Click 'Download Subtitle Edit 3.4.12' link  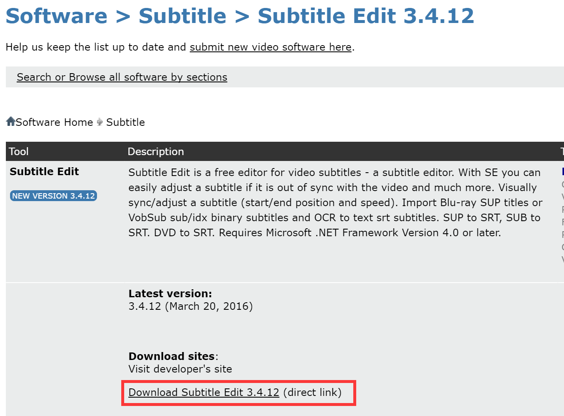pyautogui.click(x=204, y=393)
